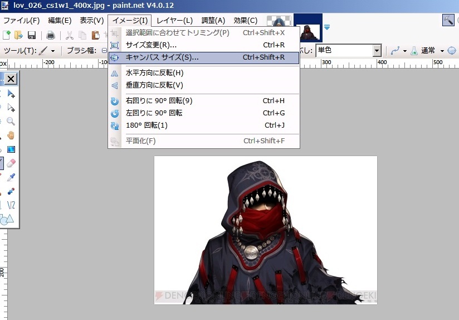The height and width of the screenshot is (320, 459).
Task: Select 垂直方向に反転(V) menu item
Action: point(204,85)
